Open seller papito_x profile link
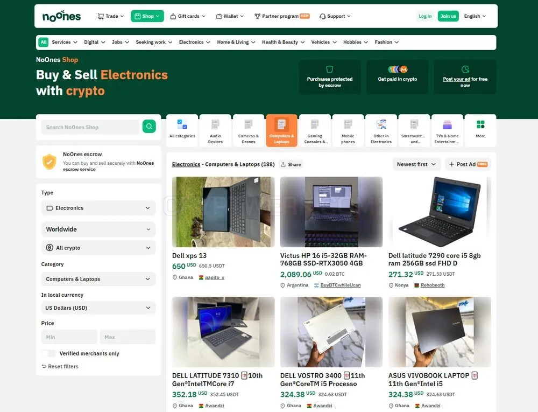The height and width of the screenshot is (412, 538). [215, 277]
